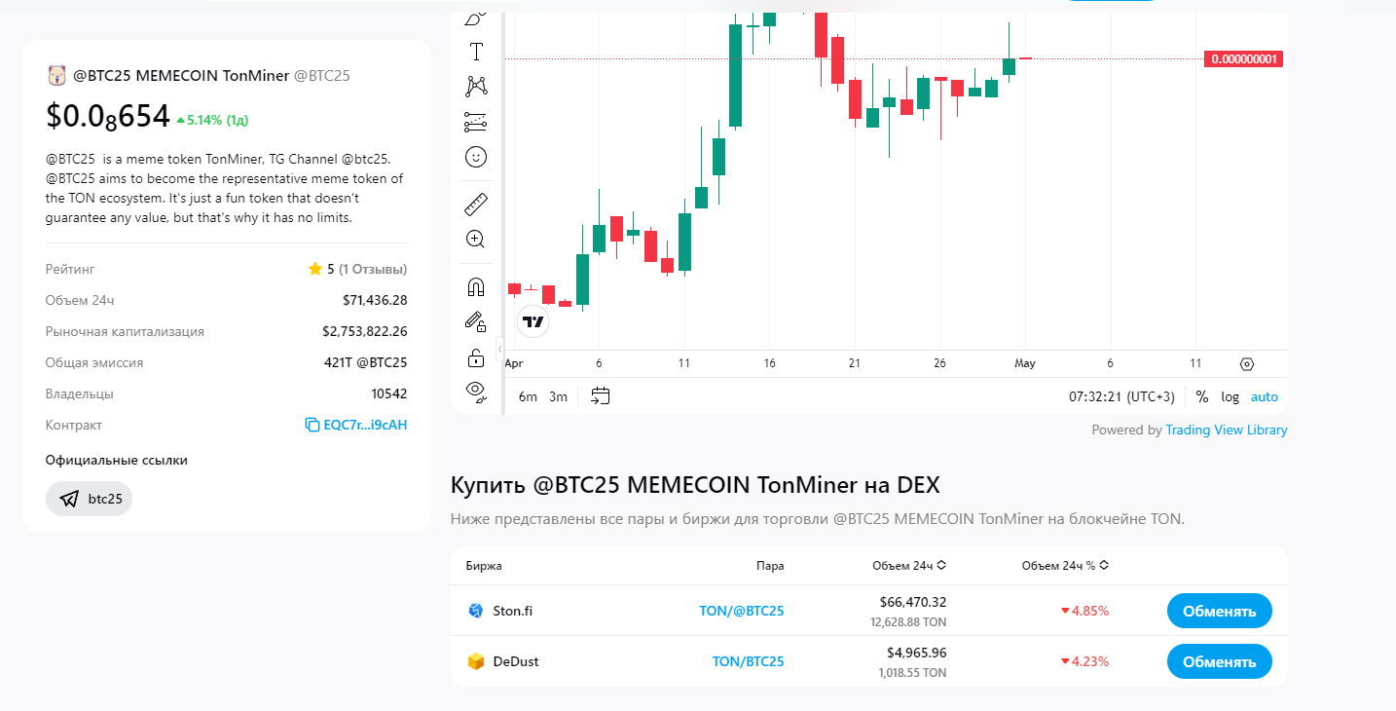Sort by Объем 24ч column
1396x711 pixels.
909,565
